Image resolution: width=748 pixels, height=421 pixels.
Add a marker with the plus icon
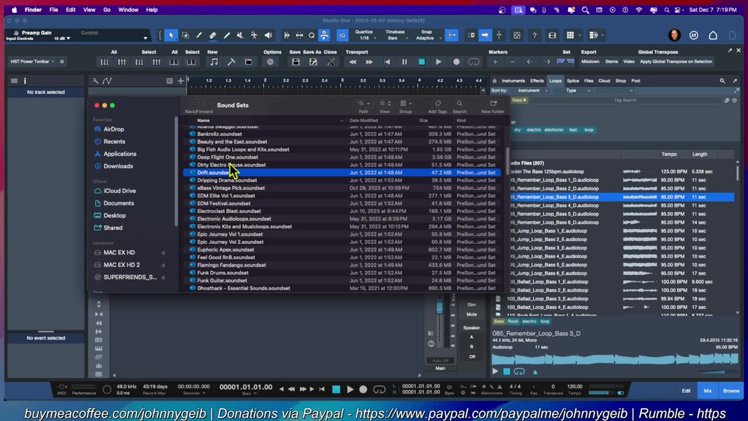[x=495, y=61]
